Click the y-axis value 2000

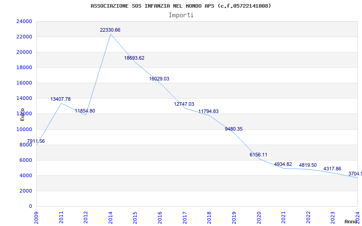25,191
